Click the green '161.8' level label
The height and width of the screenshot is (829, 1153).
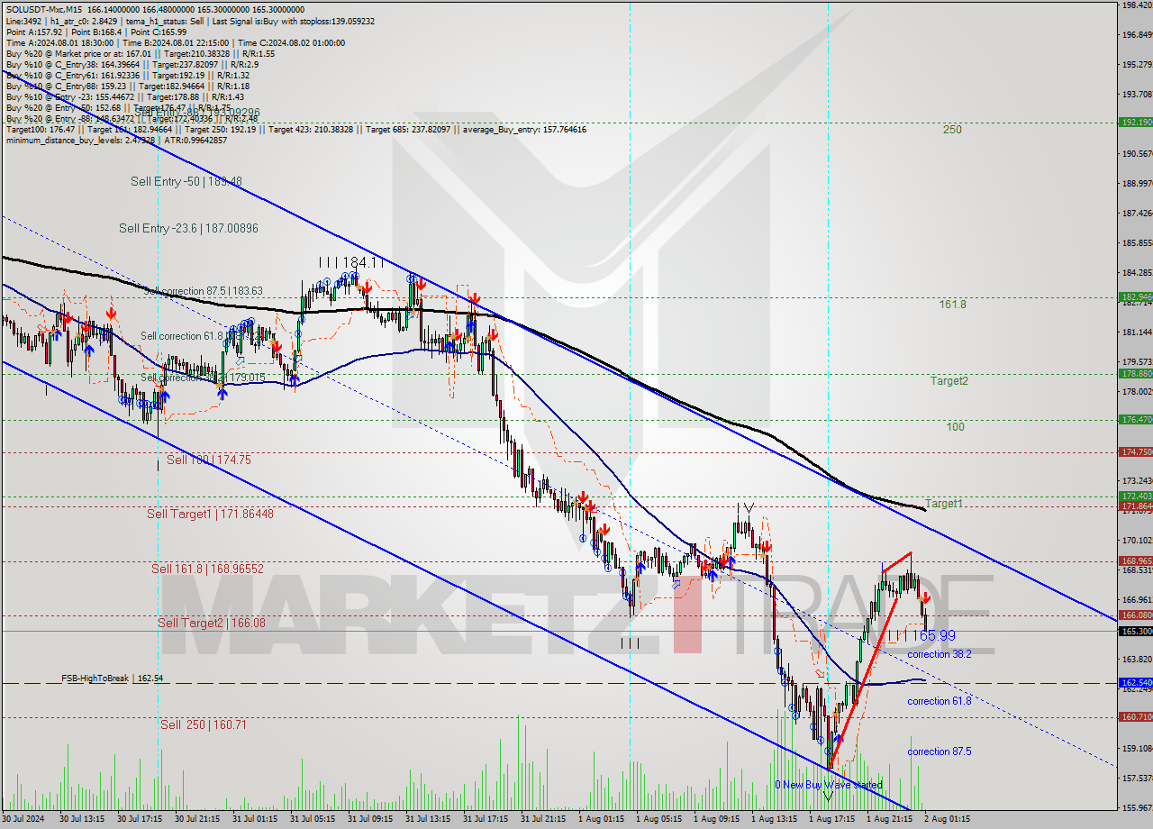tap(952, 305)
